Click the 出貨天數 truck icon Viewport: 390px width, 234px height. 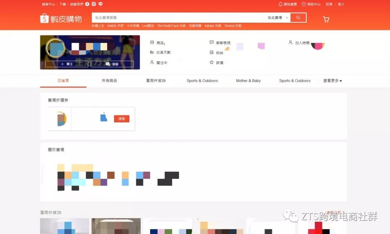click(x=152, y=52)
